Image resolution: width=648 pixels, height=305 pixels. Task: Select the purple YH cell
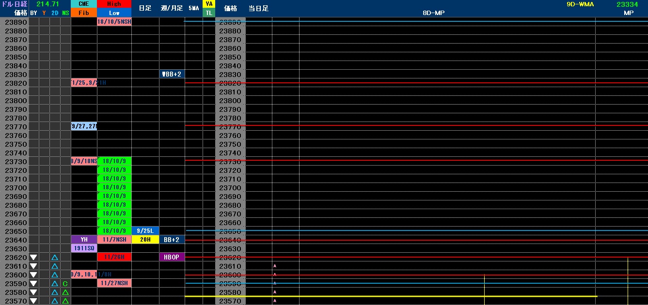coord(84,240)
